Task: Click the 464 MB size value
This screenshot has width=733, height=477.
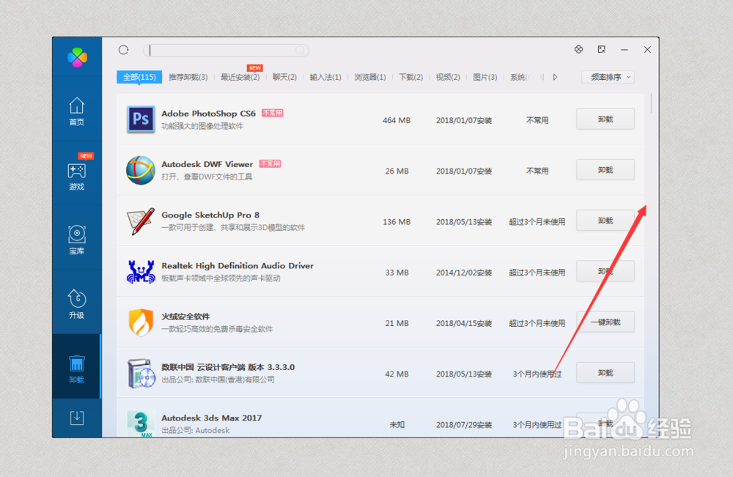Action: (397, 120)
